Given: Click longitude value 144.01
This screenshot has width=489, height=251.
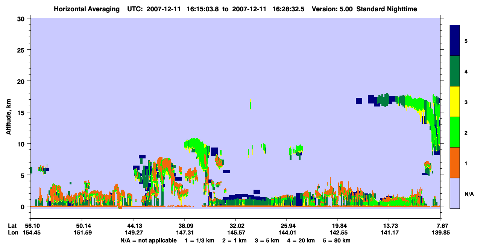Looking at the screenshot, I should tap(287, 233).
